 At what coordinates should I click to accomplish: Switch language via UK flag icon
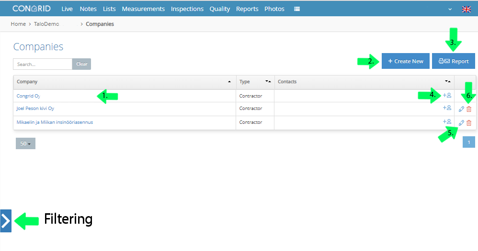point(466,9)
